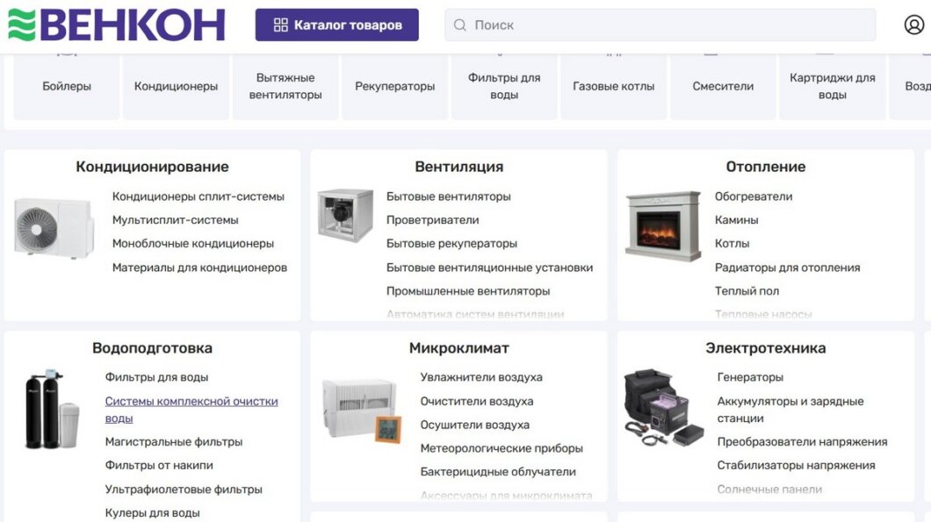This screenshot has height=522, width=931.
Task: Click the user account profile icon
Action: 913,25
